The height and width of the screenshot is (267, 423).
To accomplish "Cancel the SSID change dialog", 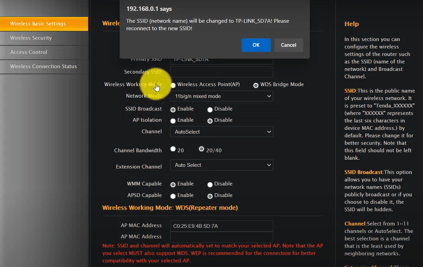I will click(288, 45).
